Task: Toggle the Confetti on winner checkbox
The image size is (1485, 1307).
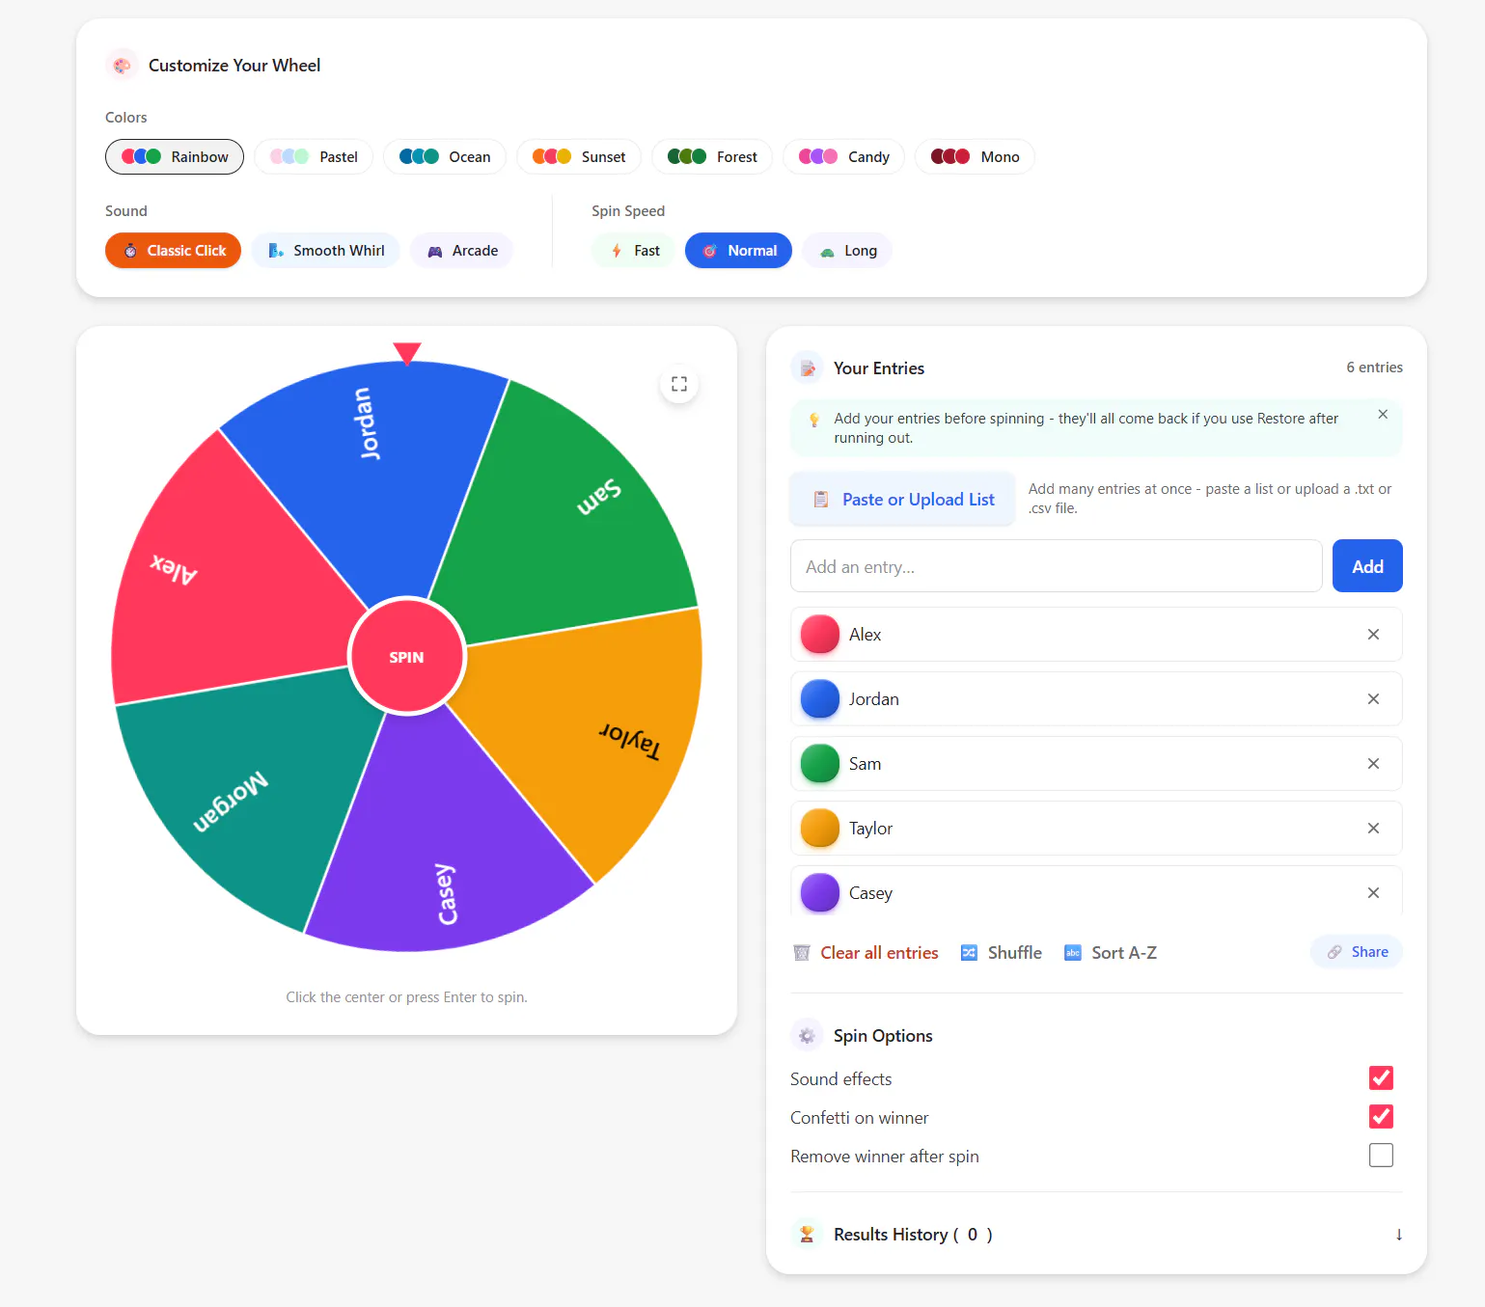Action: coord(1381,1116)
